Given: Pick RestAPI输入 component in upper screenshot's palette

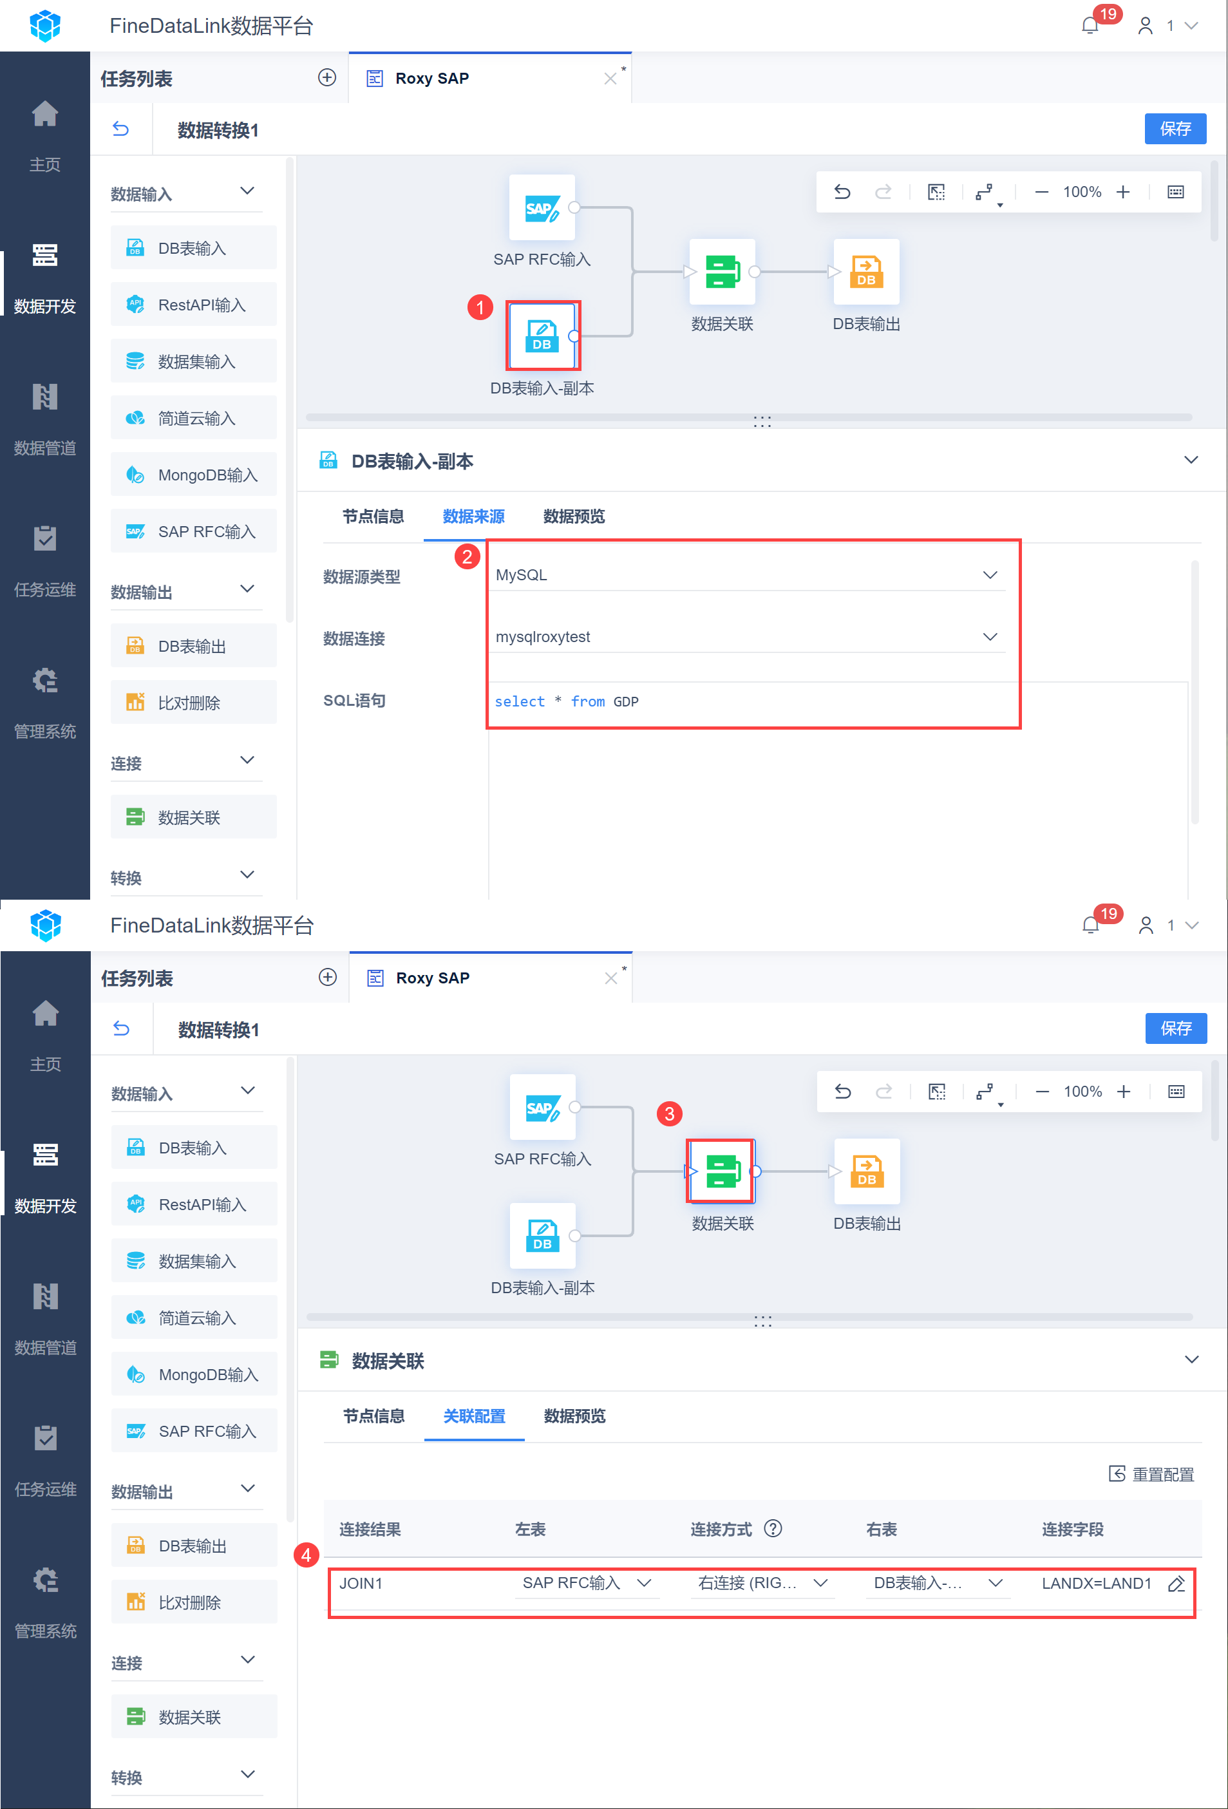Looking at the screenshot, I should point(194,305).
